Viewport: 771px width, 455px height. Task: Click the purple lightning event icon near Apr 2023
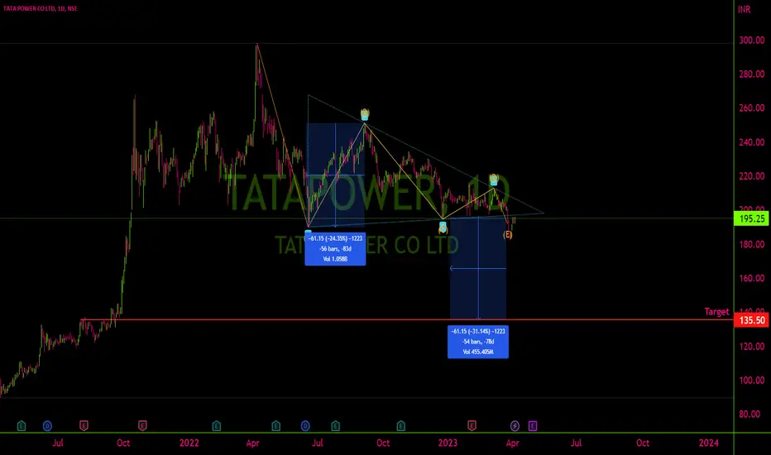coord(515,425)
